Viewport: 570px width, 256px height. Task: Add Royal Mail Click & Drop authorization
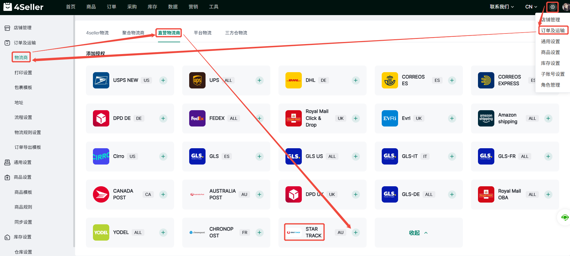356,118
